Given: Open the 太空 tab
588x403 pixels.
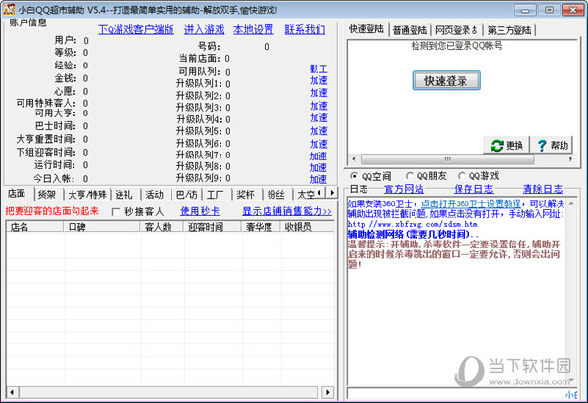Looking at the screenshot, I should click(305, 195).
